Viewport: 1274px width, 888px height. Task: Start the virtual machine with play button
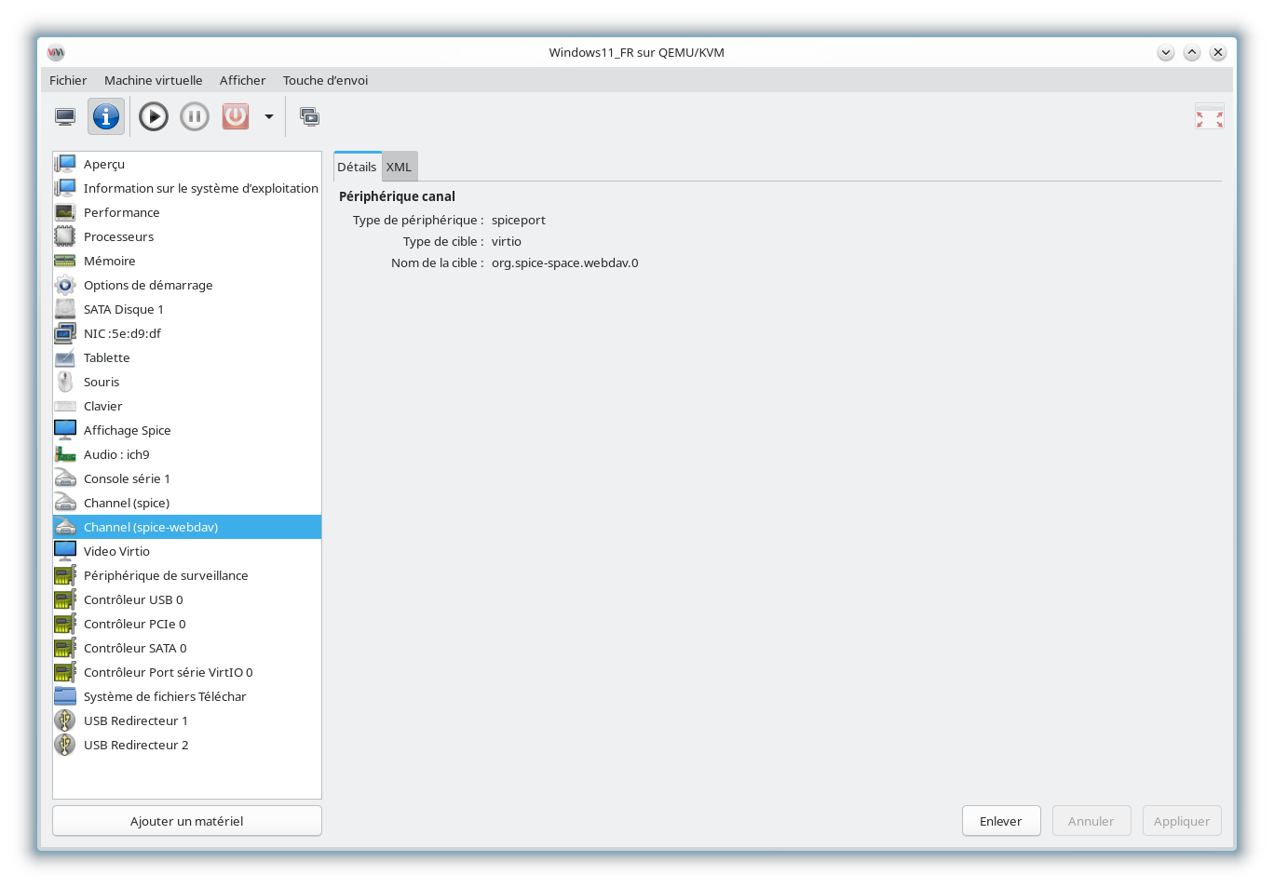[x=154, y=116]
